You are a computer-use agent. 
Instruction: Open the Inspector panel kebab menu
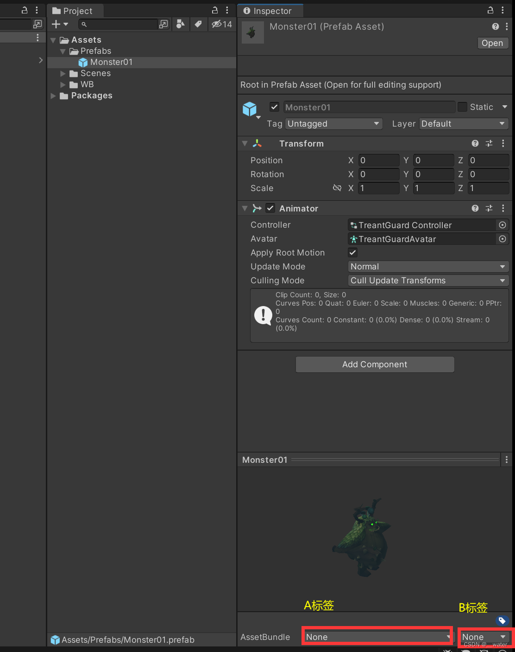503,10
